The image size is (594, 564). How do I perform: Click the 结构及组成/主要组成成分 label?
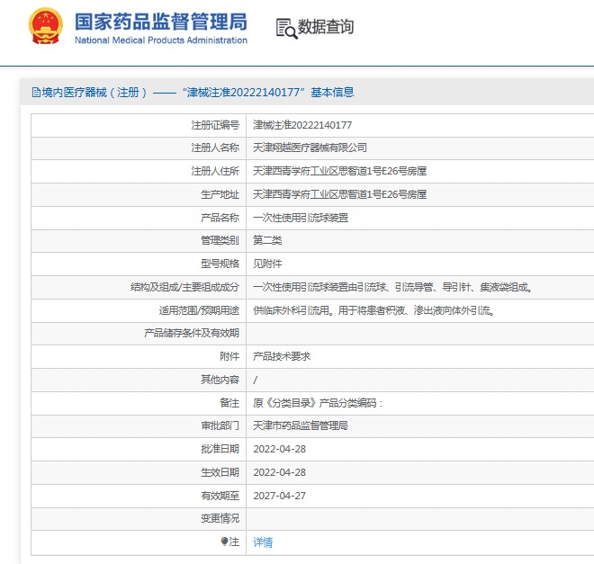coord(184,287)
